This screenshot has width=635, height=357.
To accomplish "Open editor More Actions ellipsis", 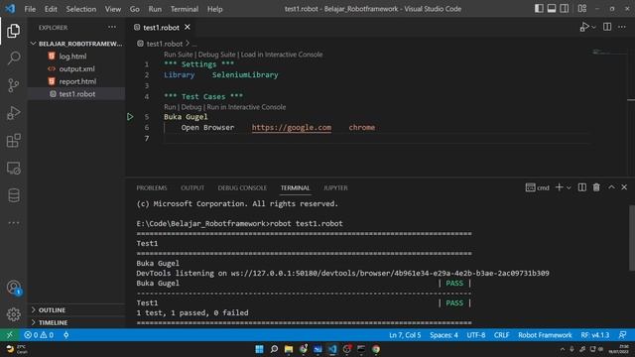I will (622, 27).
